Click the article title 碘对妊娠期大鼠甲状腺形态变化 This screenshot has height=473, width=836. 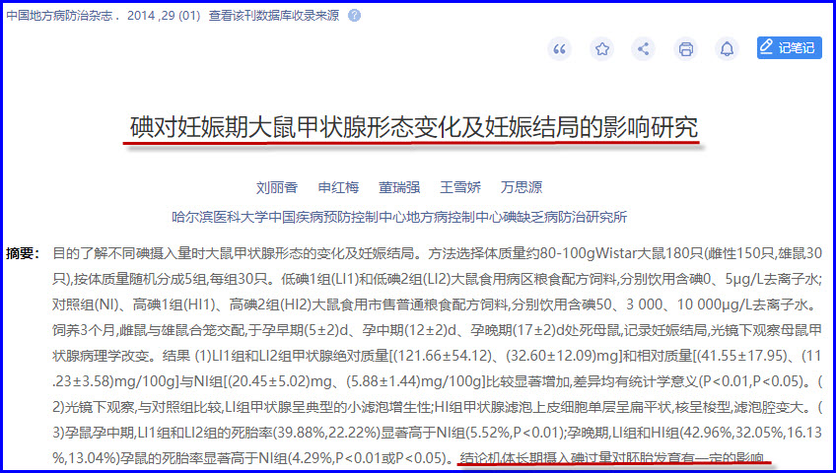coord(414,128)
